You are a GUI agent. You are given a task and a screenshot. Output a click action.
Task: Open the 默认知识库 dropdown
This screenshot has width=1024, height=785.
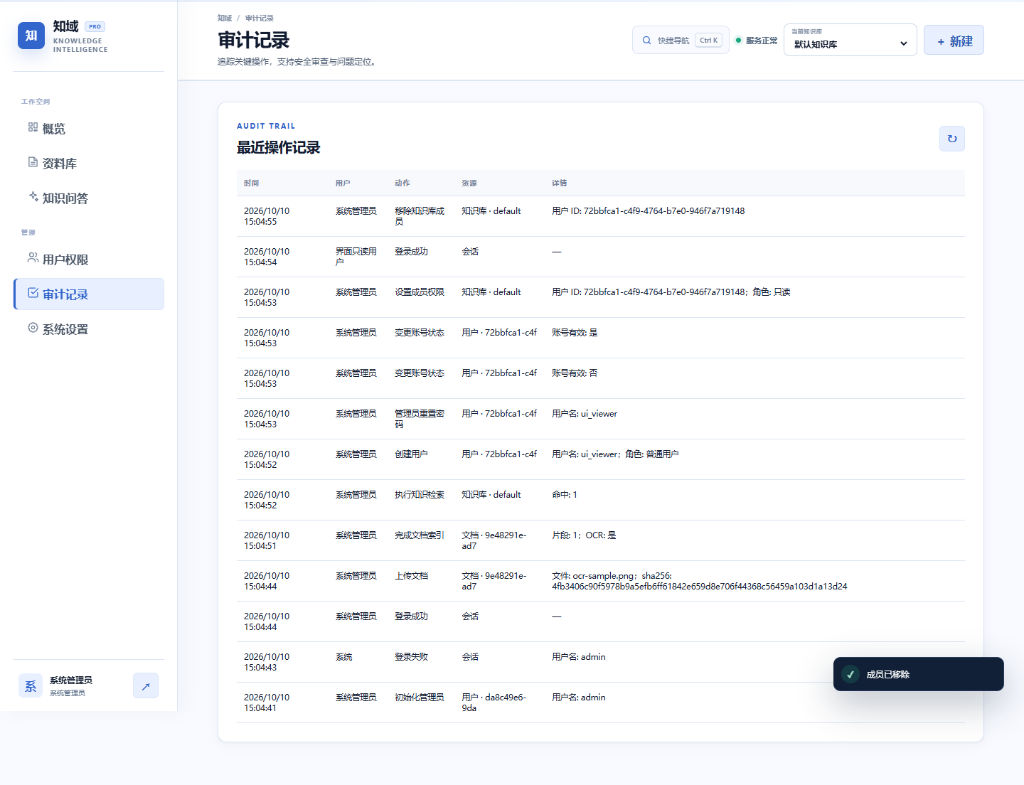(850, 40)
